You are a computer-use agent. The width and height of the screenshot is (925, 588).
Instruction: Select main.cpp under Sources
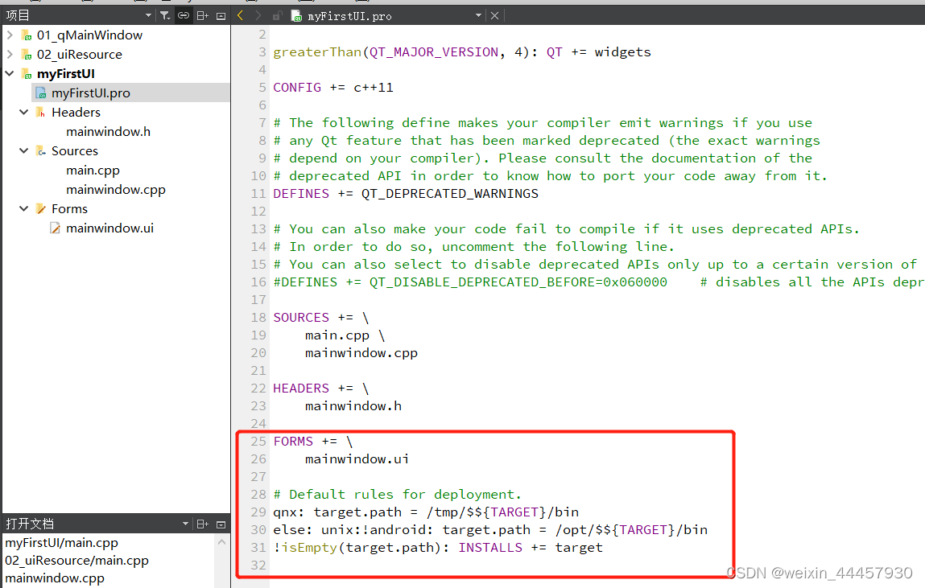[93, 171]
